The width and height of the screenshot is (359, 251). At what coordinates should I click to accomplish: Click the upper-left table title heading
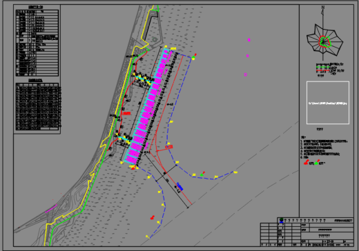click(35, 8)
